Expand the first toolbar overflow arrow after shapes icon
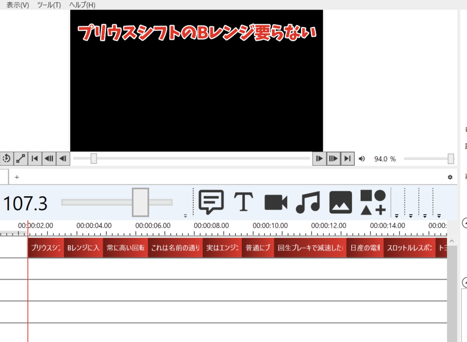Image resolution: width=467 pixels, height=342 pixels. click(397, 215)
